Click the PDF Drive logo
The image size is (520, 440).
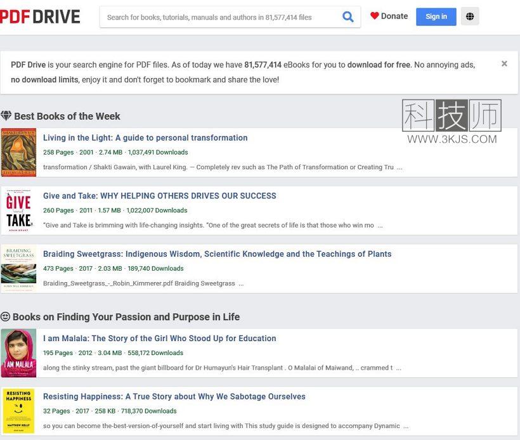point(40,16)
